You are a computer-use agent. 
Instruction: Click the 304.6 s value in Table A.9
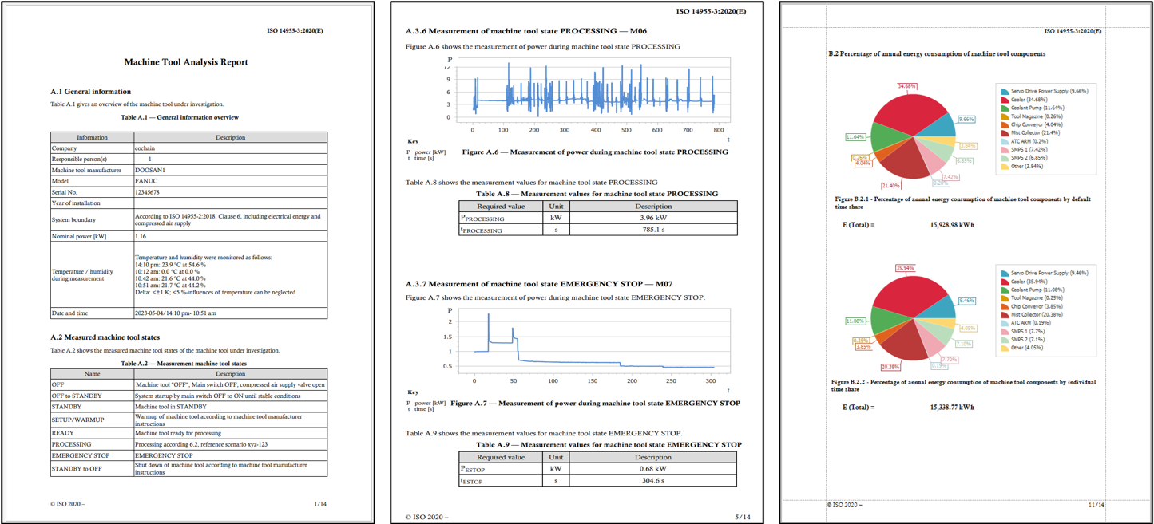tap(652, 481)
